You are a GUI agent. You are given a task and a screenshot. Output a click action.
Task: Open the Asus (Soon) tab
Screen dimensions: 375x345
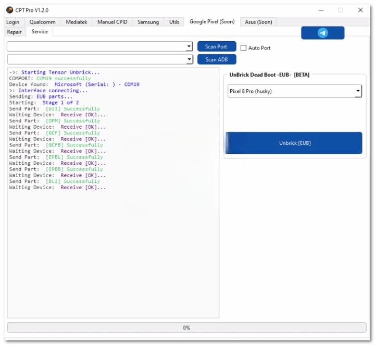[x=258, y=22]
